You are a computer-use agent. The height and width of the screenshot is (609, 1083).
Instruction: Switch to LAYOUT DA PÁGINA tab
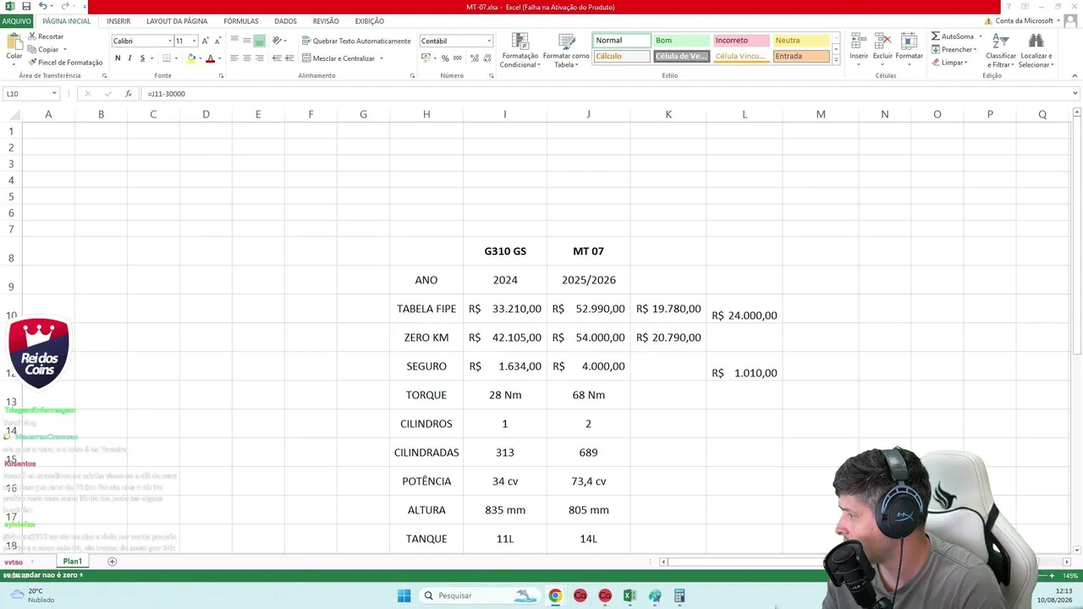tap(177, 21)
